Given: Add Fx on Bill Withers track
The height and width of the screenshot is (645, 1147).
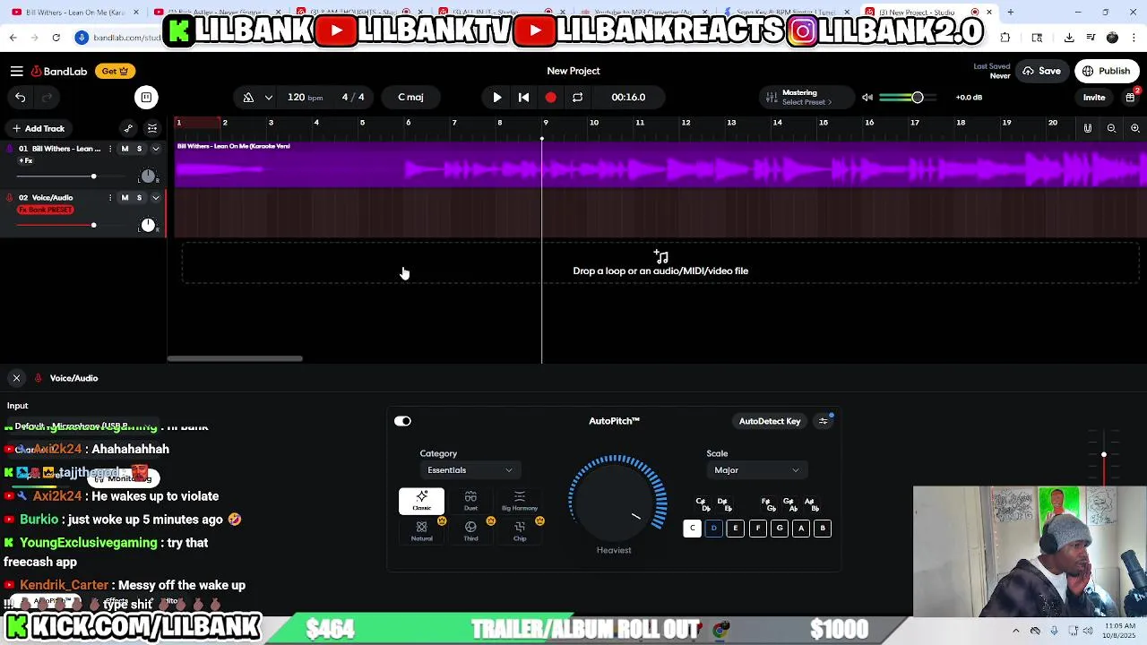Looking at the screenshot, I should point(26,161).
